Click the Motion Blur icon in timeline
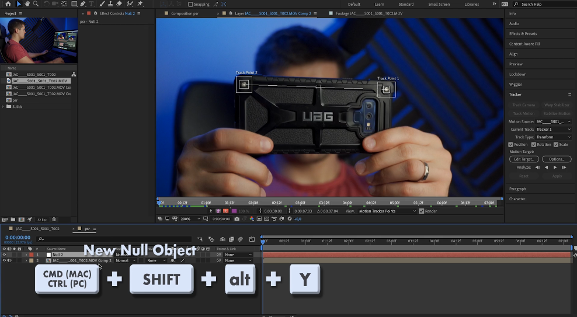 [x=240, y=239]
